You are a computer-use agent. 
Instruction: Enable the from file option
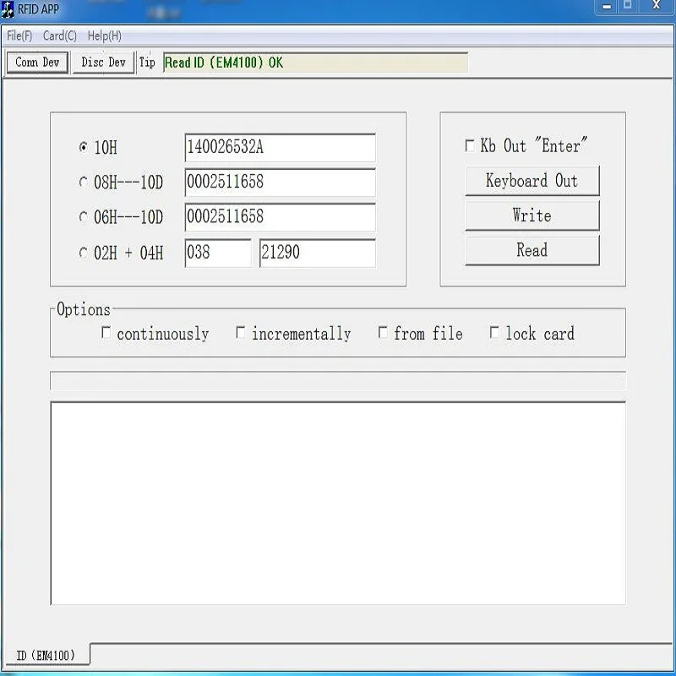pos(384,333)
